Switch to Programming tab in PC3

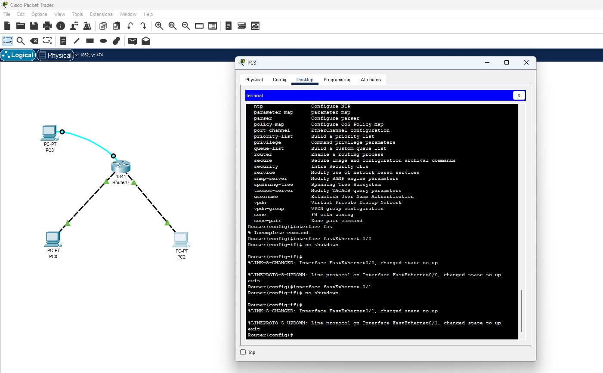[x=337, y=80]
